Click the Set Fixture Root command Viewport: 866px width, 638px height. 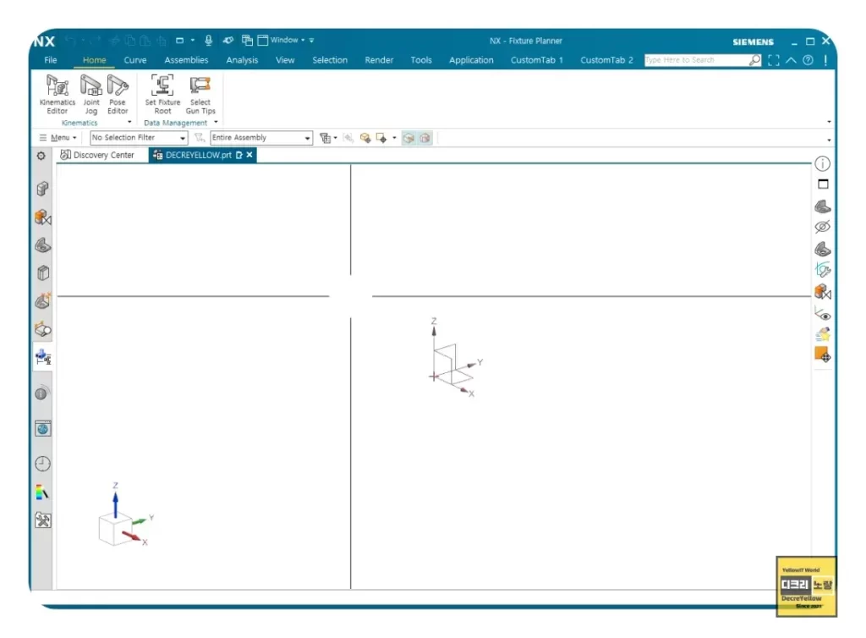pyautogui.click(x=162, y=94)
